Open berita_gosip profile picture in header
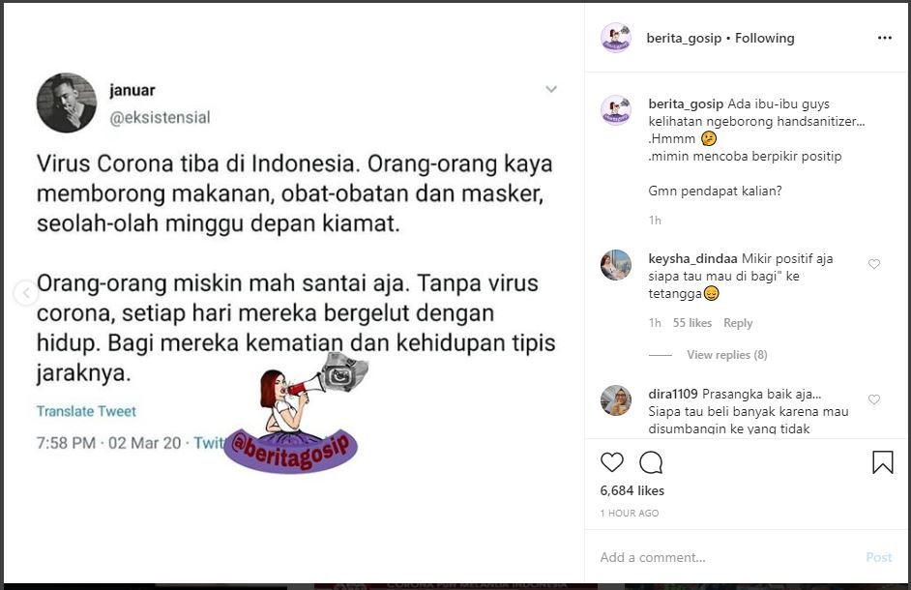The width and height of the screenshot is (911, 590). click(x=616, y=38)
